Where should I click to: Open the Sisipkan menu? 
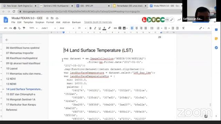pyautogui.click(x=40, y=22)
